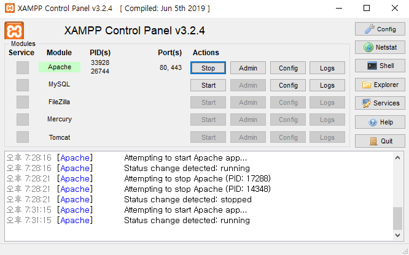Viewport: 409px width, 255px height.
Task: Click FileZilla Config button
Action: pyautogui.click(x=288, y=102)
